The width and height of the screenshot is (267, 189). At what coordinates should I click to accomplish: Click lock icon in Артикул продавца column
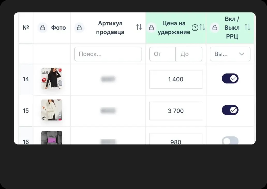[x=79, y=28]
